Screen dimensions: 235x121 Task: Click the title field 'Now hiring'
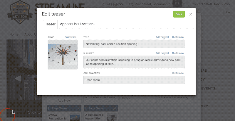(134, 44)
